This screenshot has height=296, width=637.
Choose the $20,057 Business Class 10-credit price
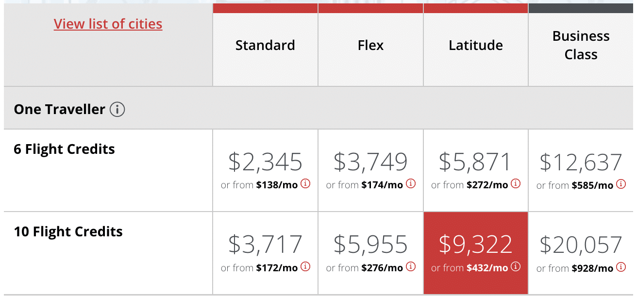pyautogui.click(x=581, y=245)
